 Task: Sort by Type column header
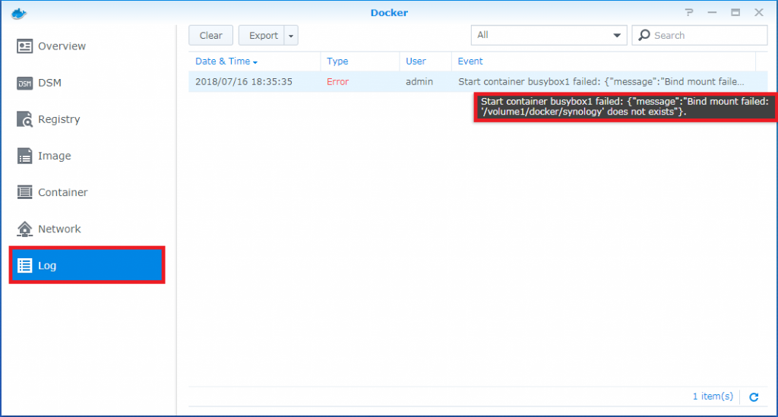pyautogui.click(x=337, y=62)
